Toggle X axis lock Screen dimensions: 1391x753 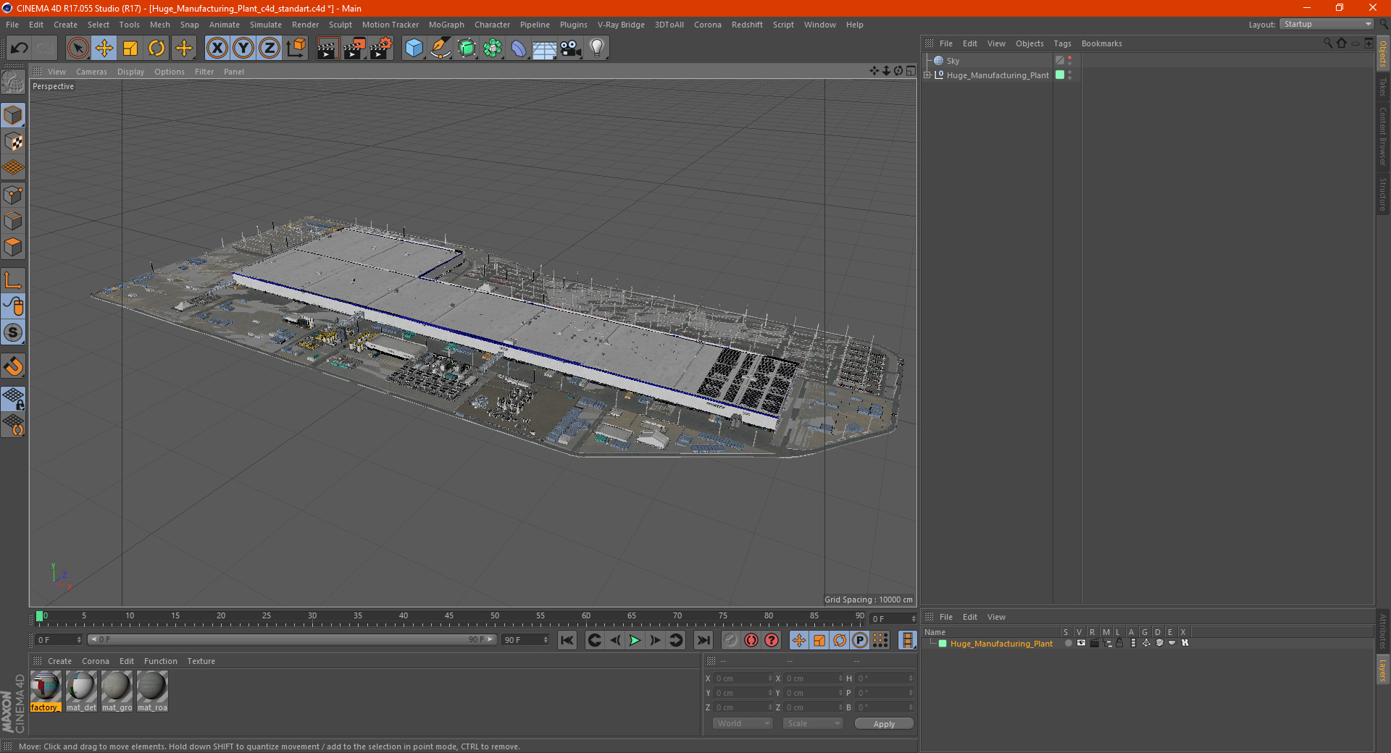click(217, 49)
